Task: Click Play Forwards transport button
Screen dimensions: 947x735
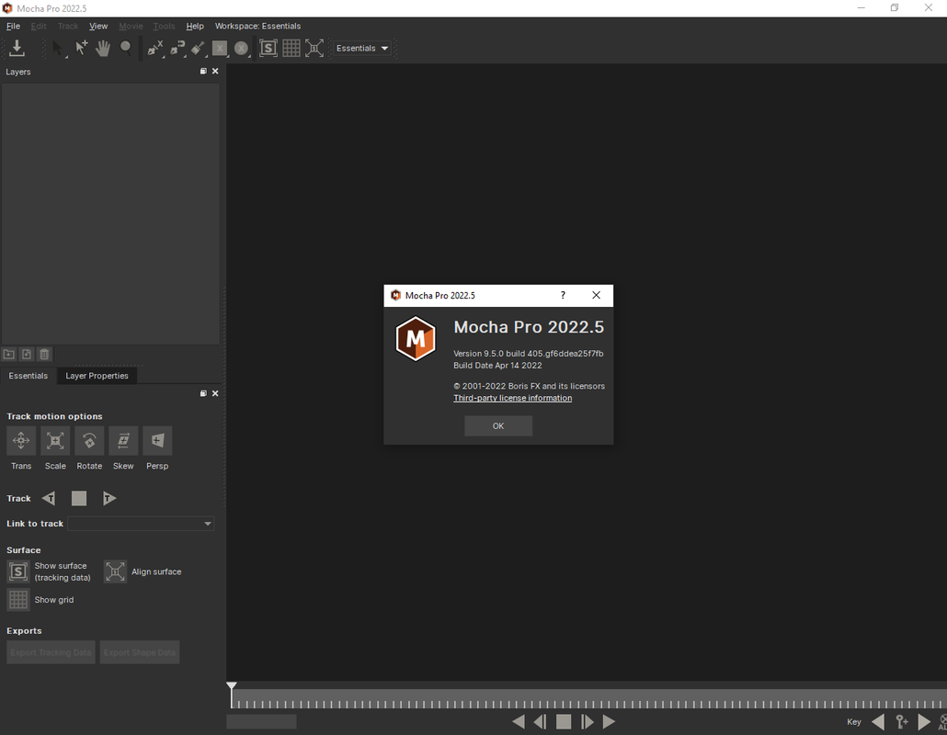Action: pos(609,722)
